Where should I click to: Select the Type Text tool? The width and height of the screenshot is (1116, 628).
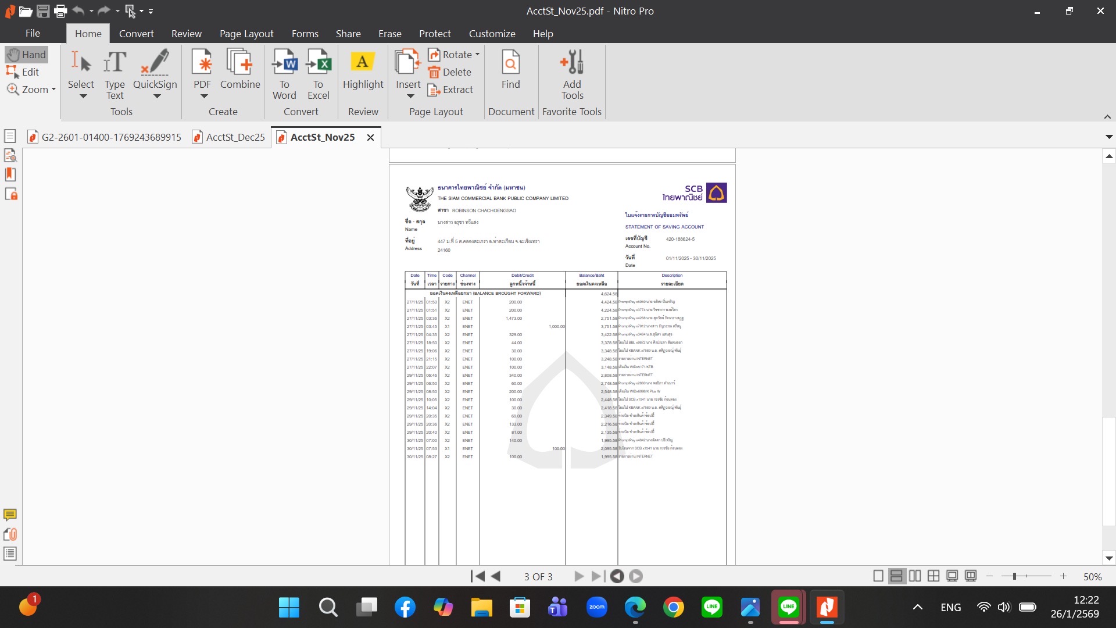click(115, 74)
